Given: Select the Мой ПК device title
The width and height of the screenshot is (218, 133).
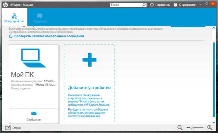Looking at the screenshot, I should pyautogui.click(x=22, y=75).
